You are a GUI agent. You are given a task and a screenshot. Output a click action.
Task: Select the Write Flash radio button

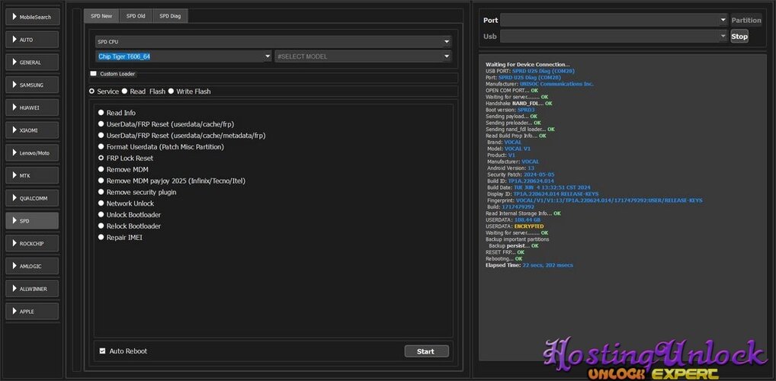172,91
